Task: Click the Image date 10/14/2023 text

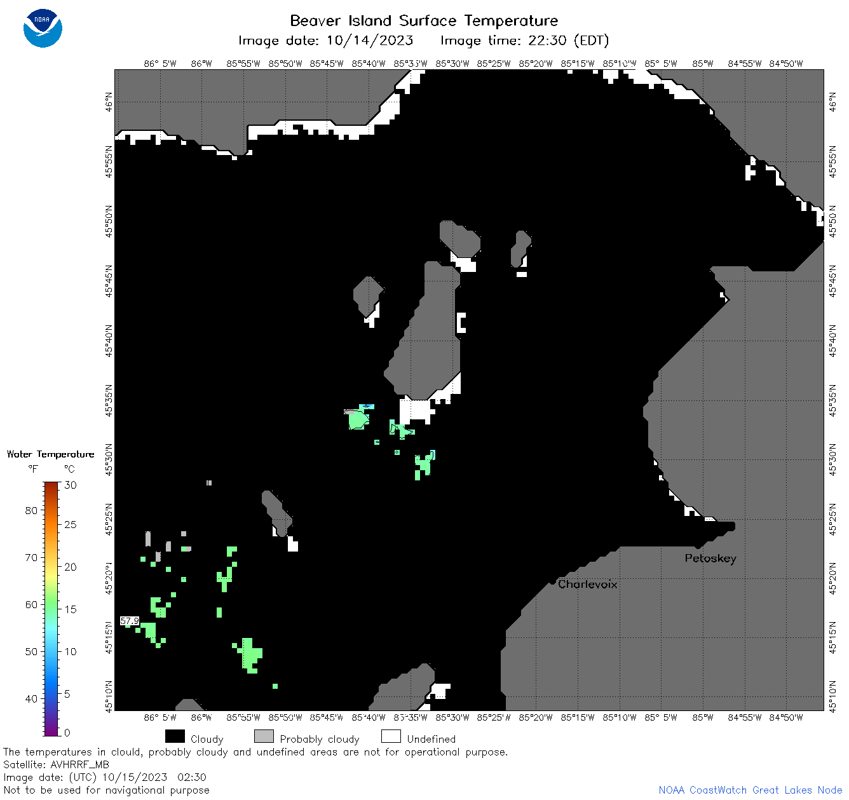Action: pos(325,41)
